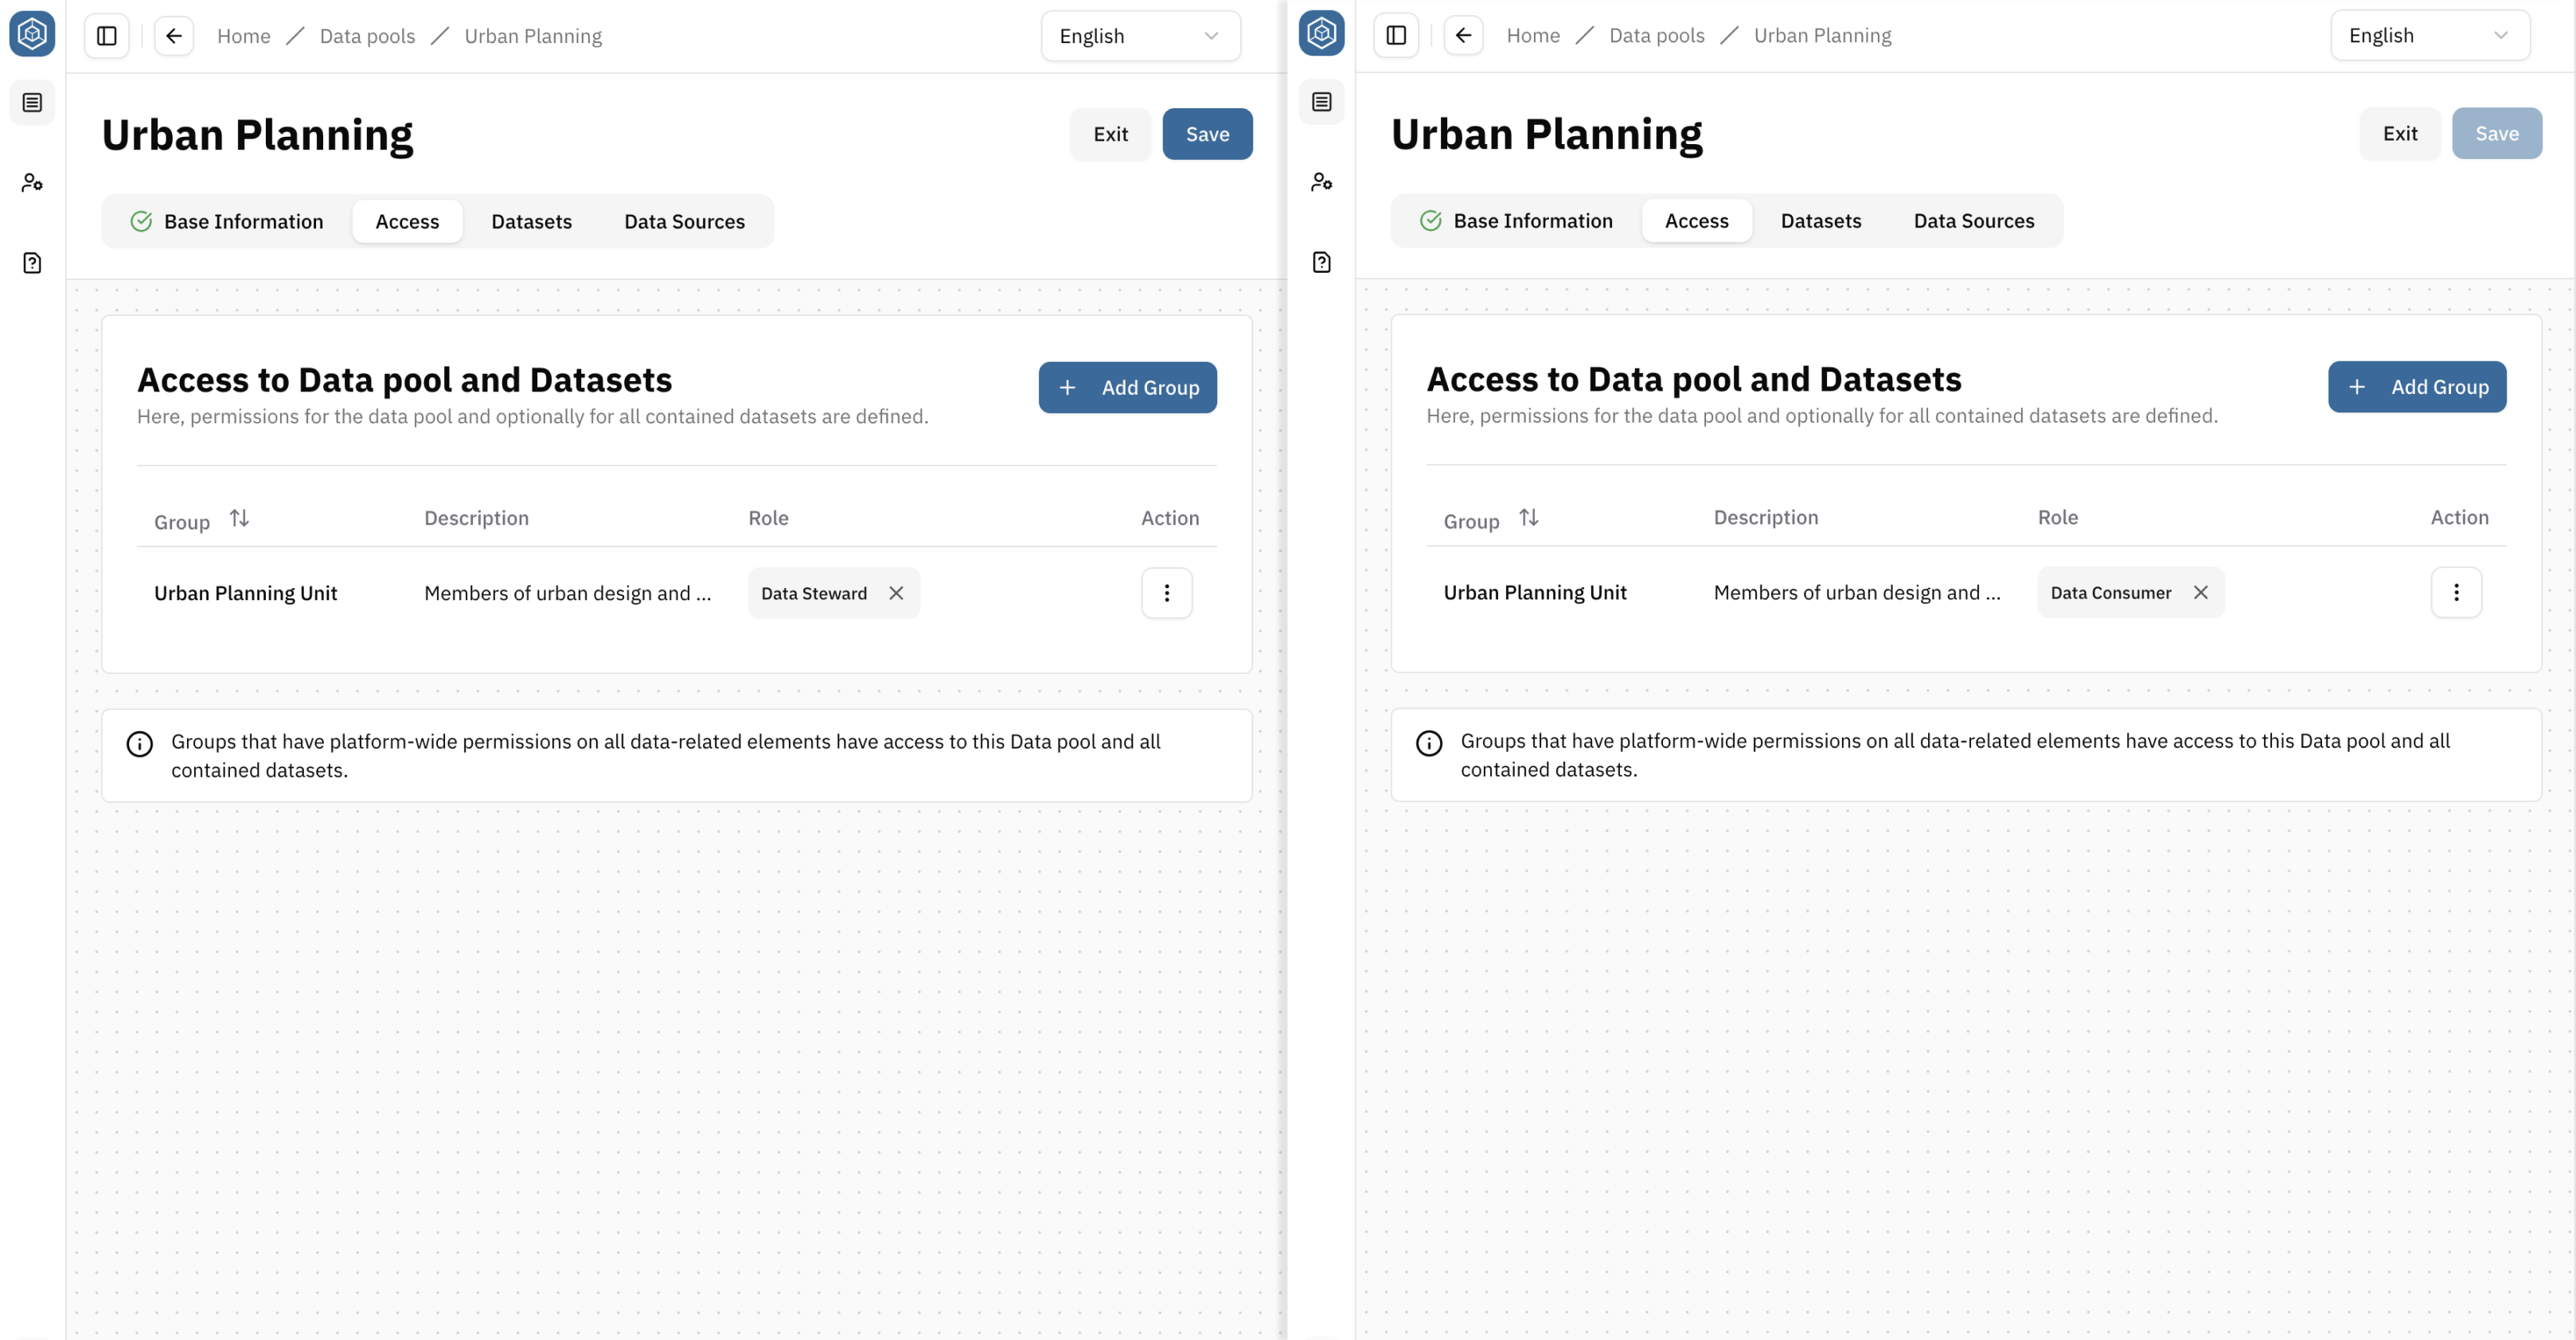The height and width of the screenshot is (1340, 2576).
Task: Open Data Sources tab in left window
Action: pos(684,222)
